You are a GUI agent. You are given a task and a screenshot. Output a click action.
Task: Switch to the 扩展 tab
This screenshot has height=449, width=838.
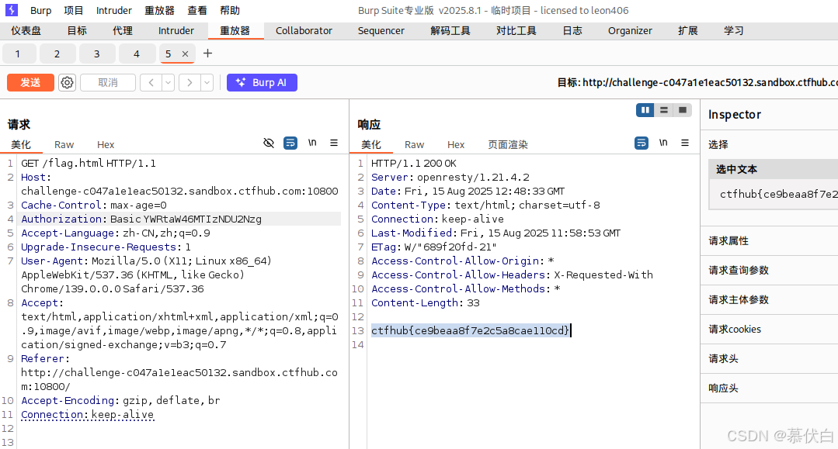point(688,31)
